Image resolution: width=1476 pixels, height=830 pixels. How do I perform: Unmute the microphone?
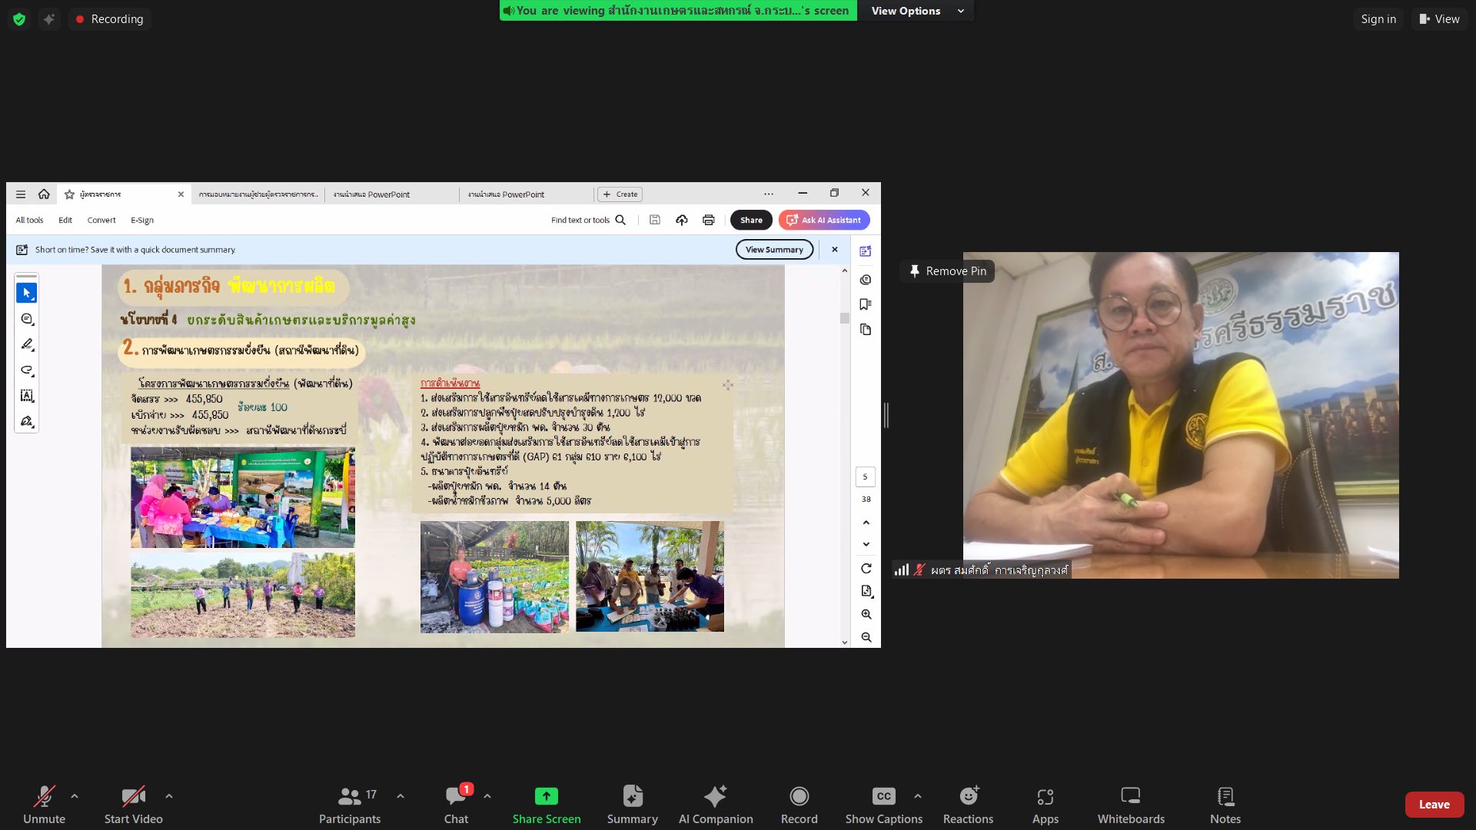(44, 804)
